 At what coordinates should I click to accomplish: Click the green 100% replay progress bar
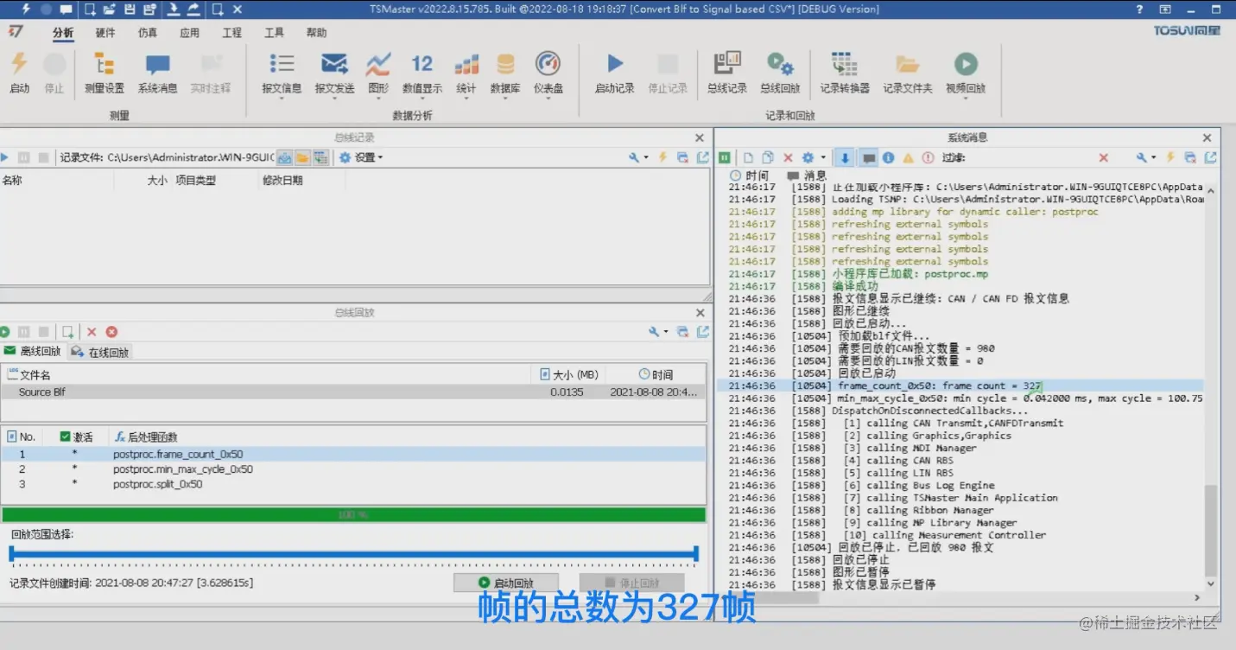click(353, 514)
